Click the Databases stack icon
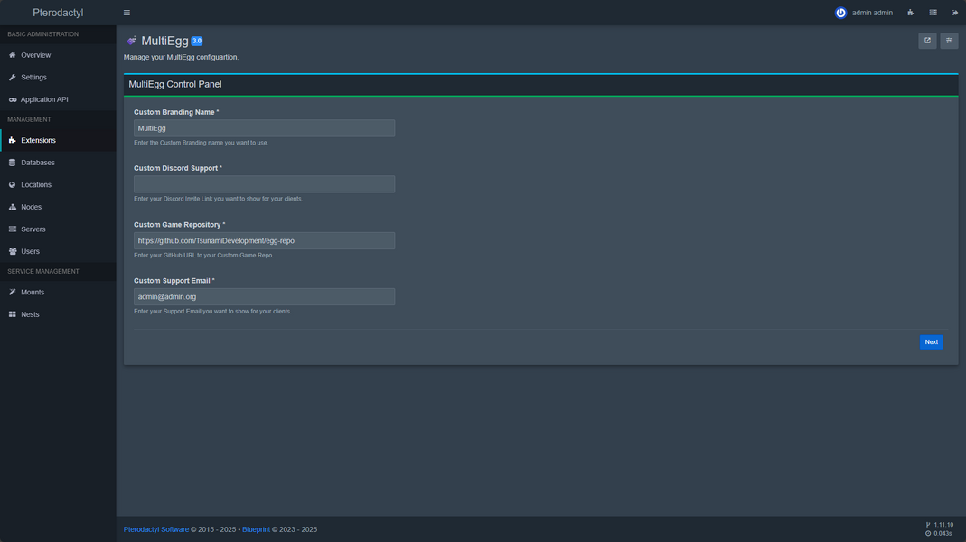966x542 pixels. click(x=13, y=163)
